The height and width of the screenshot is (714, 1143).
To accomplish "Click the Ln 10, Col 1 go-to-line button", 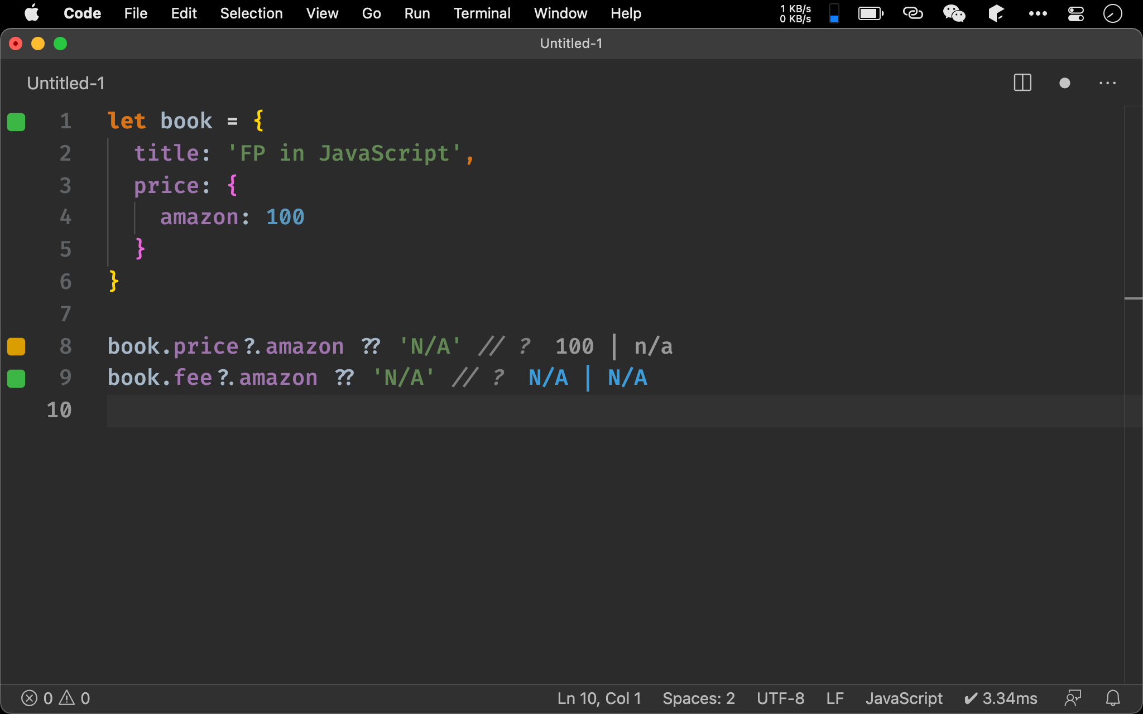I will pos(599,698).
